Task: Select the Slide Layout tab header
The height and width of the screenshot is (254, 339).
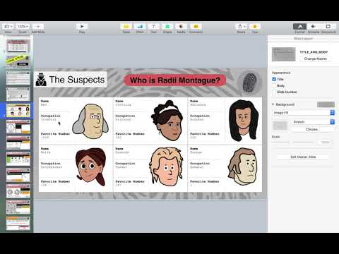Action: click(303, 39)
